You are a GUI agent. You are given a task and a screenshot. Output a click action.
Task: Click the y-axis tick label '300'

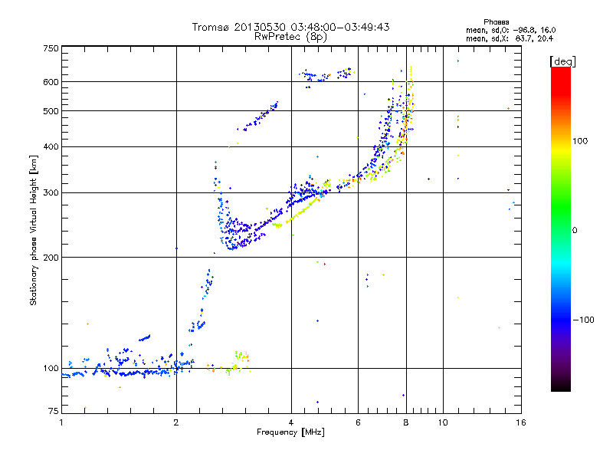(x=51, y=193)
